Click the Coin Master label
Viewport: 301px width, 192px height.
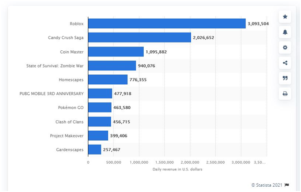click(72, 52)
